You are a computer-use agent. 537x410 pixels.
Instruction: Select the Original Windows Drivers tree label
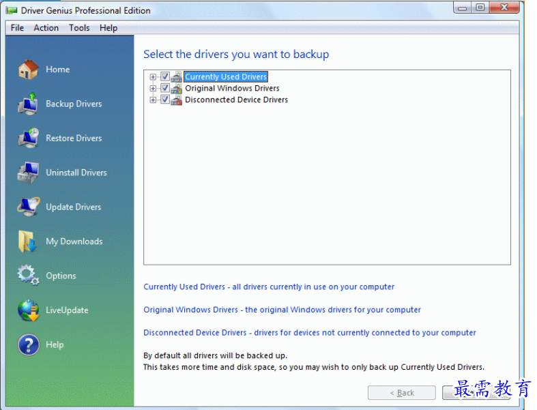pyautogui.click(x=232, y=89)
